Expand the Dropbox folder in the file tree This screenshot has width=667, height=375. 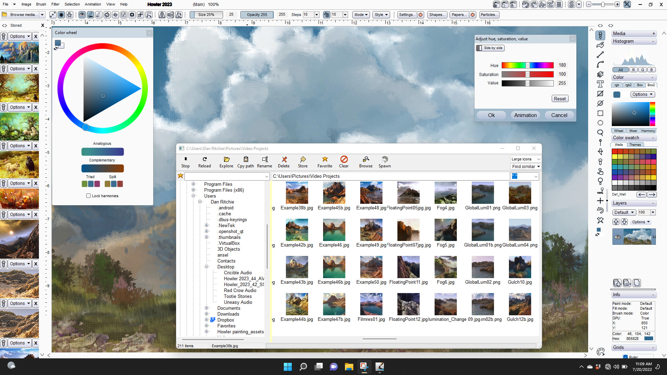tap(207, 320)
